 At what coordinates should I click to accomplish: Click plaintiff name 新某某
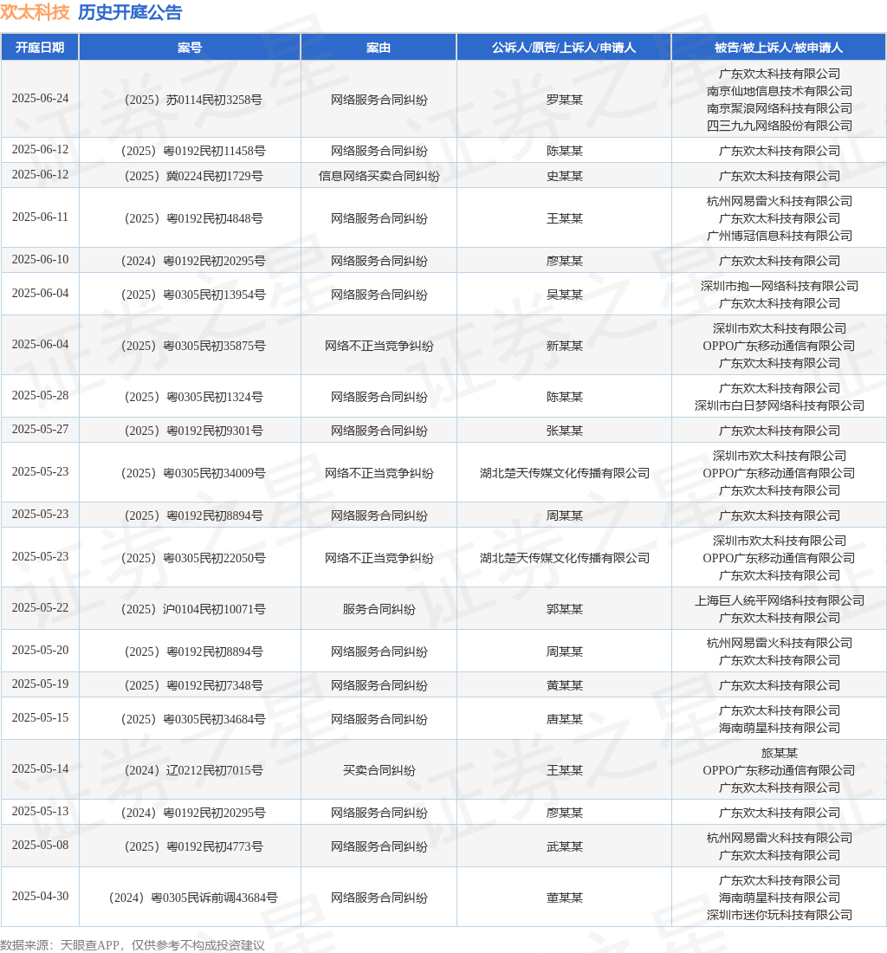point(565,346)
